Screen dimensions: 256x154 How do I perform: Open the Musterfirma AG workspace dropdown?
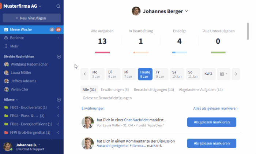(x=22, y=6)
